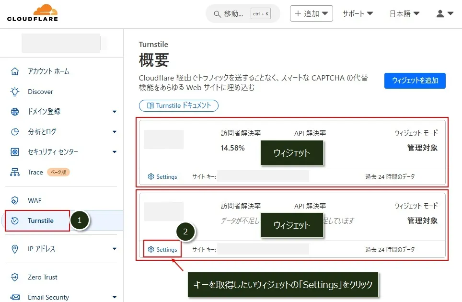Click the IP アドレス location pin icon

coord(15,249)
